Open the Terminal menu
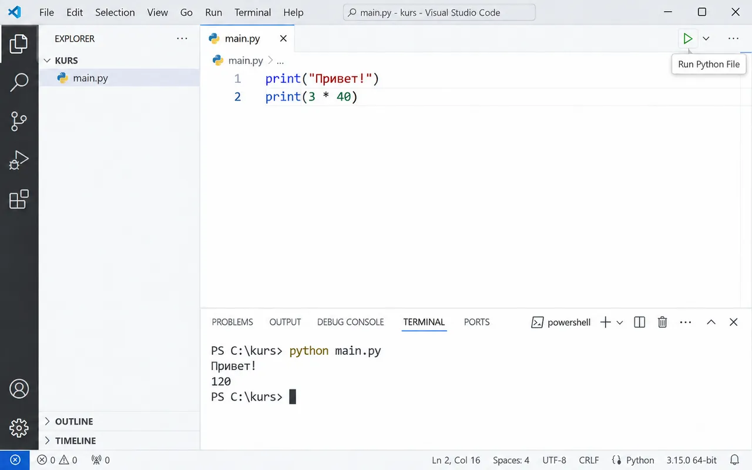The height and width of the screenshot is (470, 752). pyautogui.click(x=253, y=12)
